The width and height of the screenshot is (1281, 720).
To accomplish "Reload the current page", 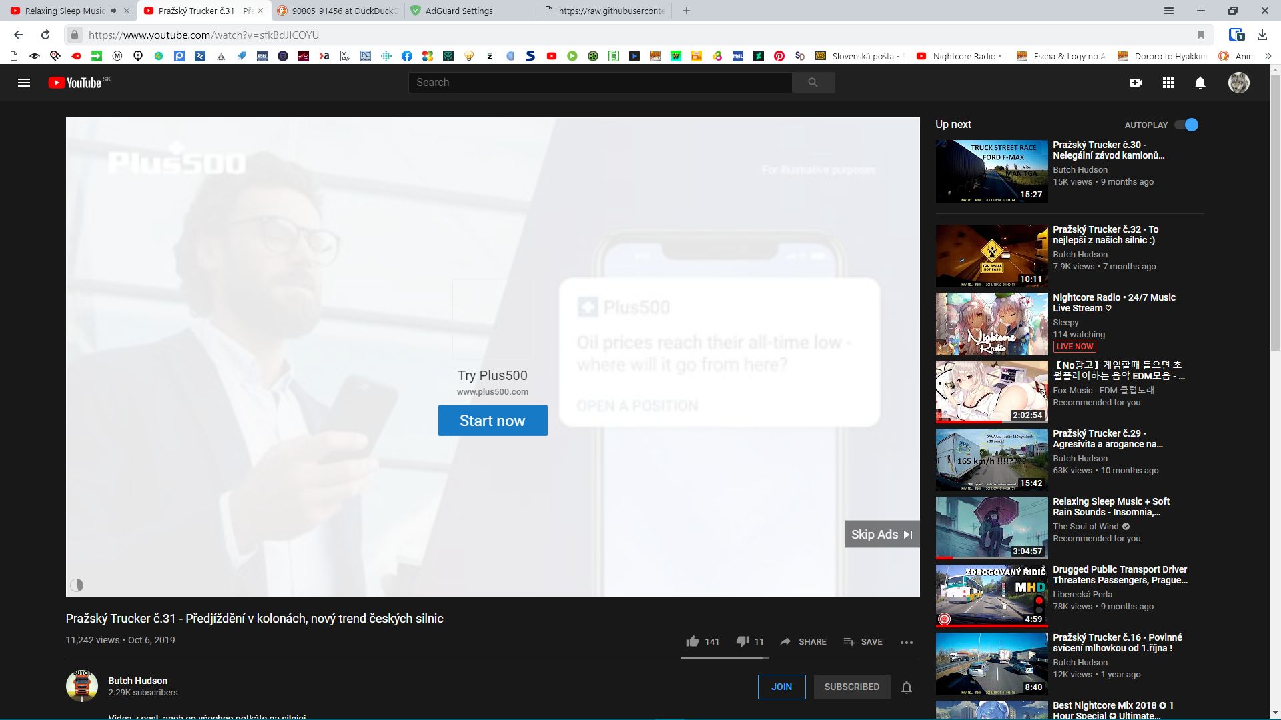I will (45, 35).
